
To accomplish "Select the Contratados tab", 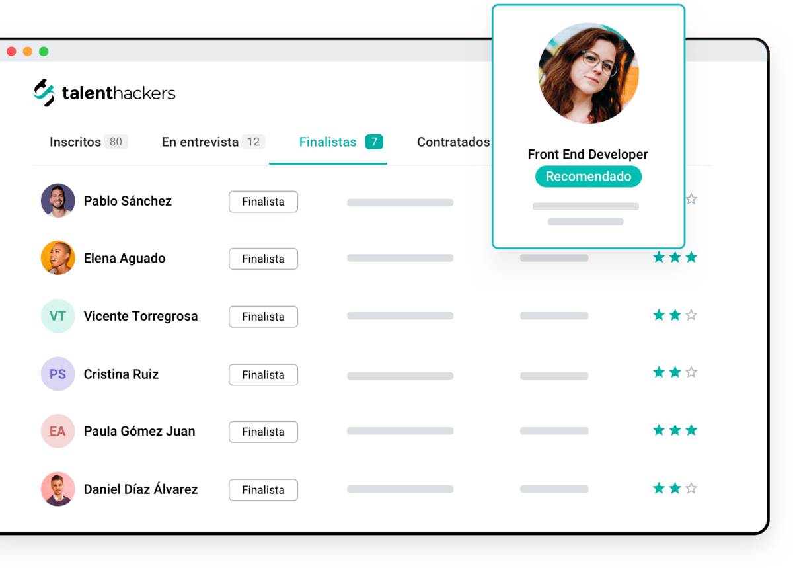I will point(453,142).
